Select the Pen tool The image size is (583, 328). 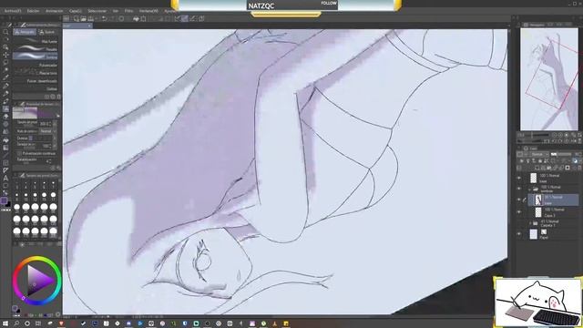tap(5, 86)
